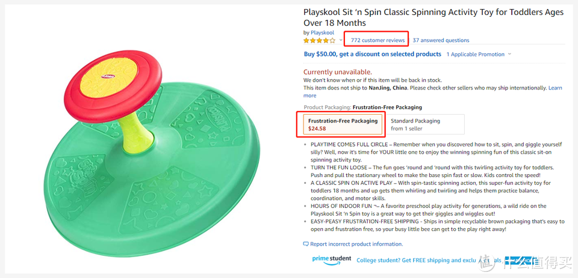Open 772 customer reviews link
Viewport: 578px width, 278px height.
[378, 40]
